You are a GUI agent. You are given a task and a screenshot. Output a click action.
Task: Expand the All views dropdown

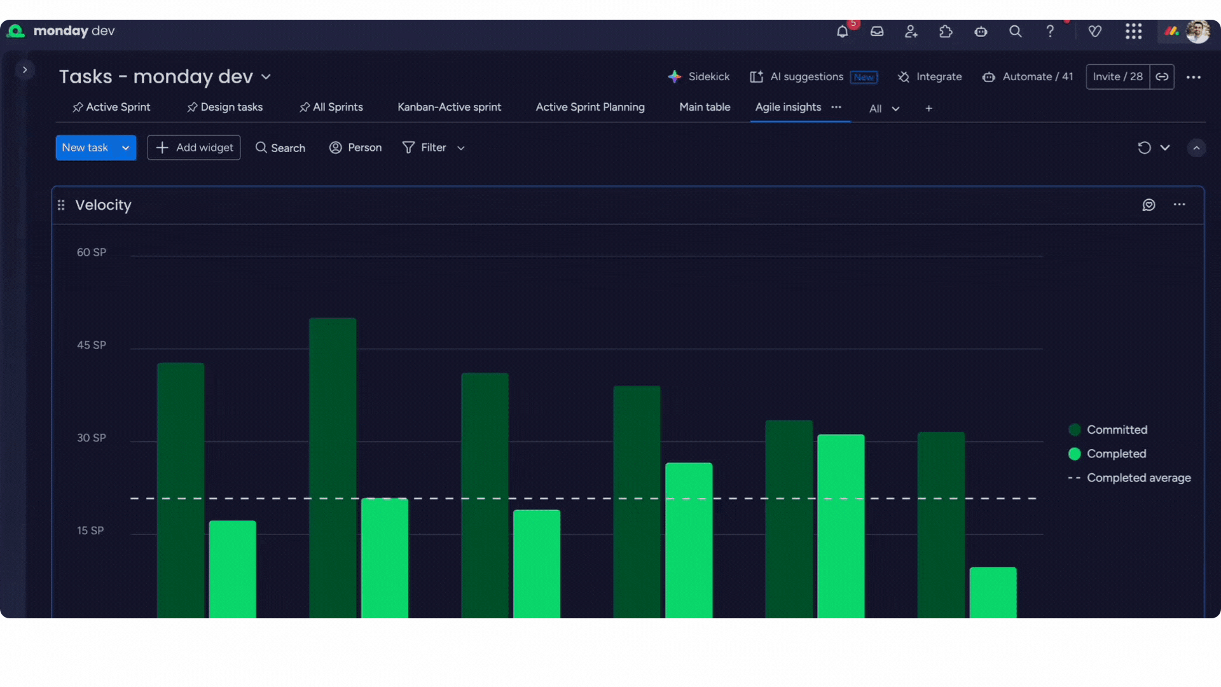coord(884,109)
